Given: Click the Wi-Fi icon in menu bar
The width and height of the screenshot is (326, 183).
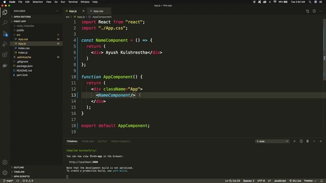Looking at the screenshot, I should [275, 2].
